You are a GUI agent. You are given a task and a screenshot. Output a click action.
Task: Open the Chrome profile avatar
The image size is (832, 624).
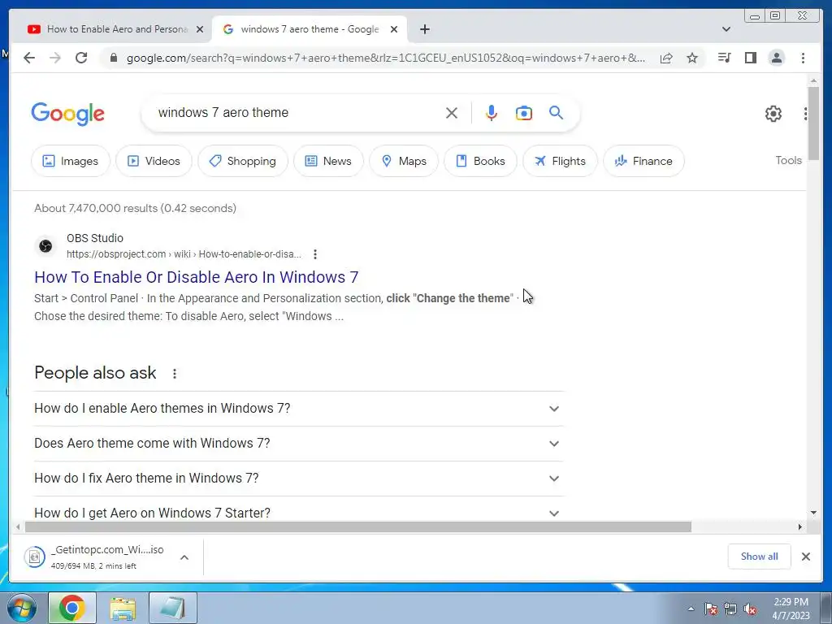tap(776, 58)
